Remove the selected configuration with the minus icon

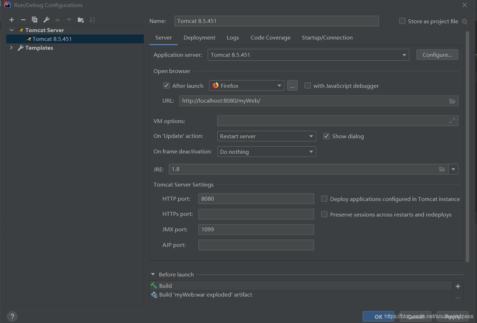point(23,20)
